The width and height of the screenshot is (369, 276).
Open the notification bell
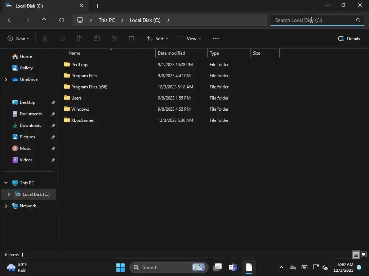pos(359,267)
